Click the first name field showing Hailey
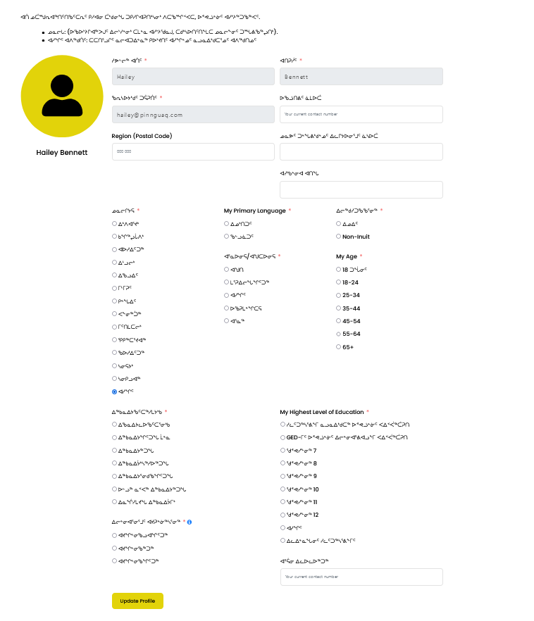 pyautogui.click(x=193, y=77)
